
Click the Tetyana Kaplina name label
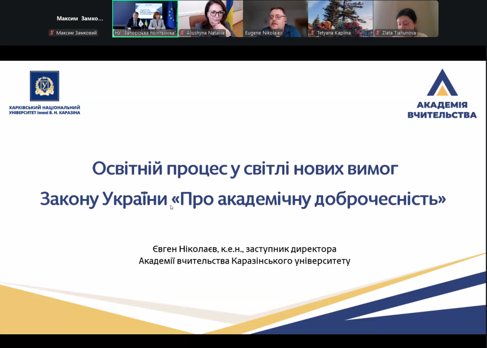coord(333,33)
